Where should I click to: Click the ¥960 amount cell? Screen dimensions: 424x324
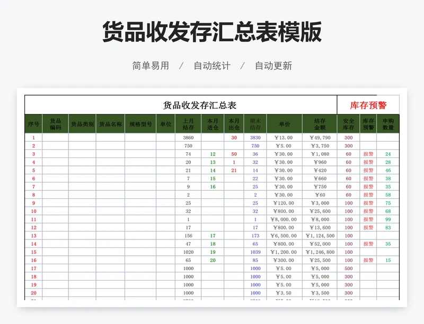click(x=320, y=162)
